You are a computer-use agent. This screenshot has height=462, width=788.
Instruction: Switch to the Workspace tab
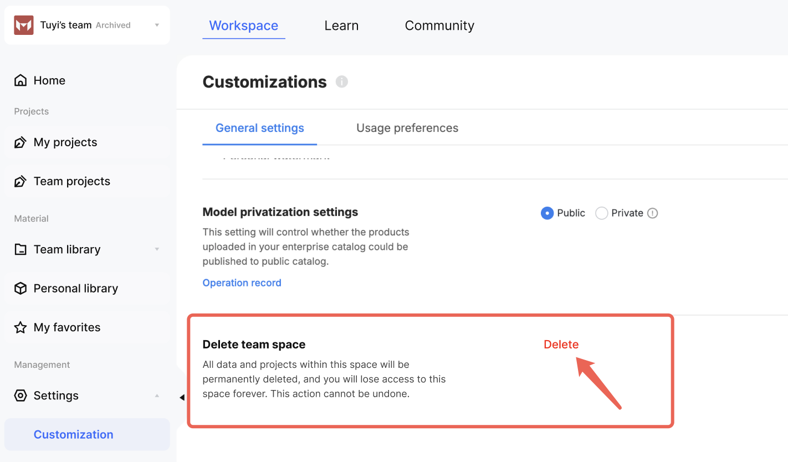click(244, 25)
